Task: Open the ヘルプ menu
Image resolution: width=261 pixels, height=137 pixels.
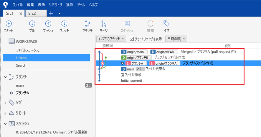Action: coord(93,5)
